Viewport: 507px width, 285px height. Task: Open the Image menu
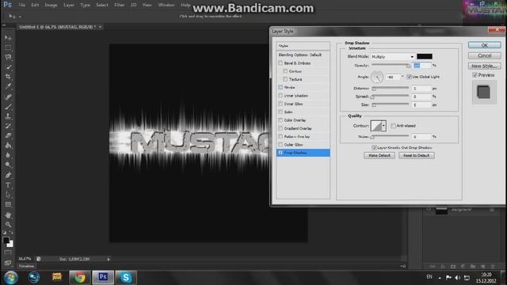tap(51, 5)
